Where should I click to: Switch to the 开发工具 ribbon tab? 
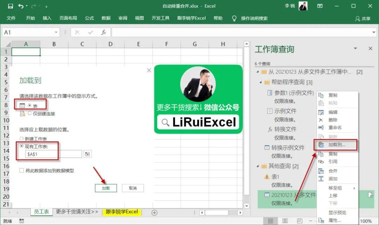coord(160,18)
